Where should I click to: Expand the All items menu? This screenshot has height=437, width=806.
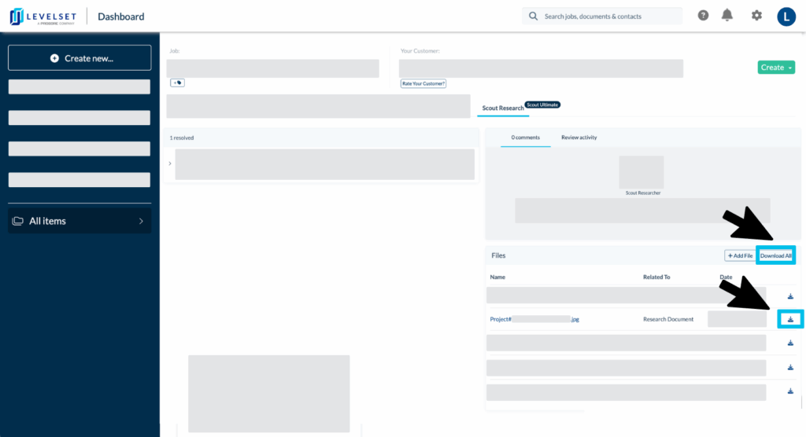coord(79,221)
